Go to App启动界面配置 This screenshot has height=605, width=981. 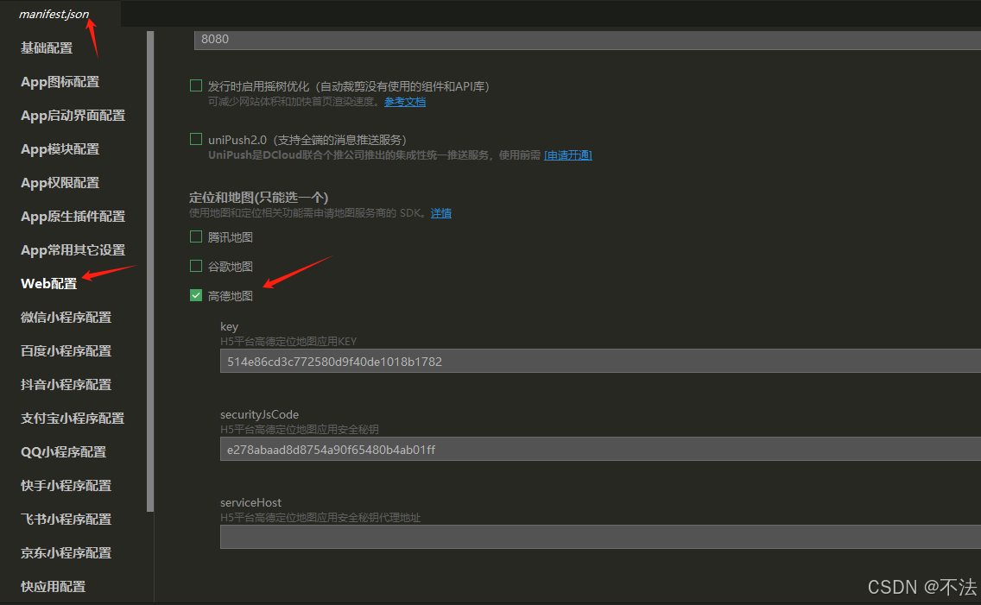tap(73, 116)
